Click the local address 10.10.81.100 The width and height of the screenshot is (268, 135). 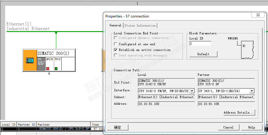166,104
